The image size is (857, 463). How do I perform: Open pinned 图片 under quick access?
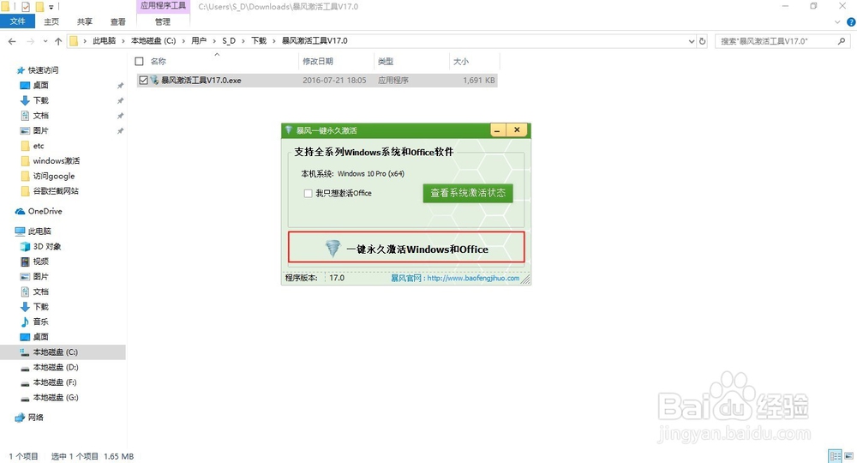[40, 130]
